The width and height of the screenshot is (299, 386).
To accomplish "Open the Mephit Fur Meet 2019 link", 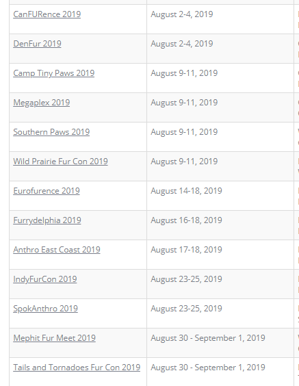I will tap(54, 338).
